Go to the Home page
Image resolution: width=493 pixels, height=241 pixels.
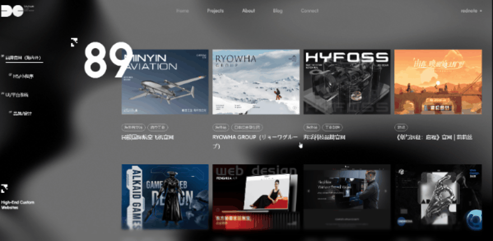(x=183, y=11)
